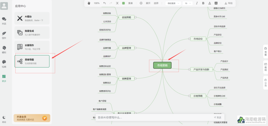Collapse the 产品开发与创新 branch
268x126 pixels.
[x=189, y=69]
